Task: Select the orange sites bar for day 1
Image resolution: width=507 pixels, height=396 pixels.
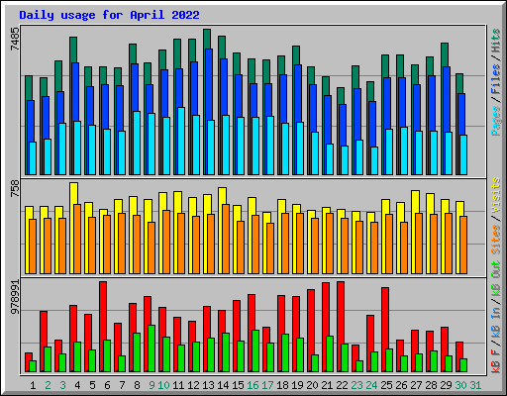Action: [33, 247]
